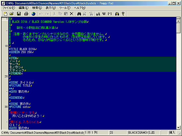Toggle whole-word W search option

tap(104, 14)
